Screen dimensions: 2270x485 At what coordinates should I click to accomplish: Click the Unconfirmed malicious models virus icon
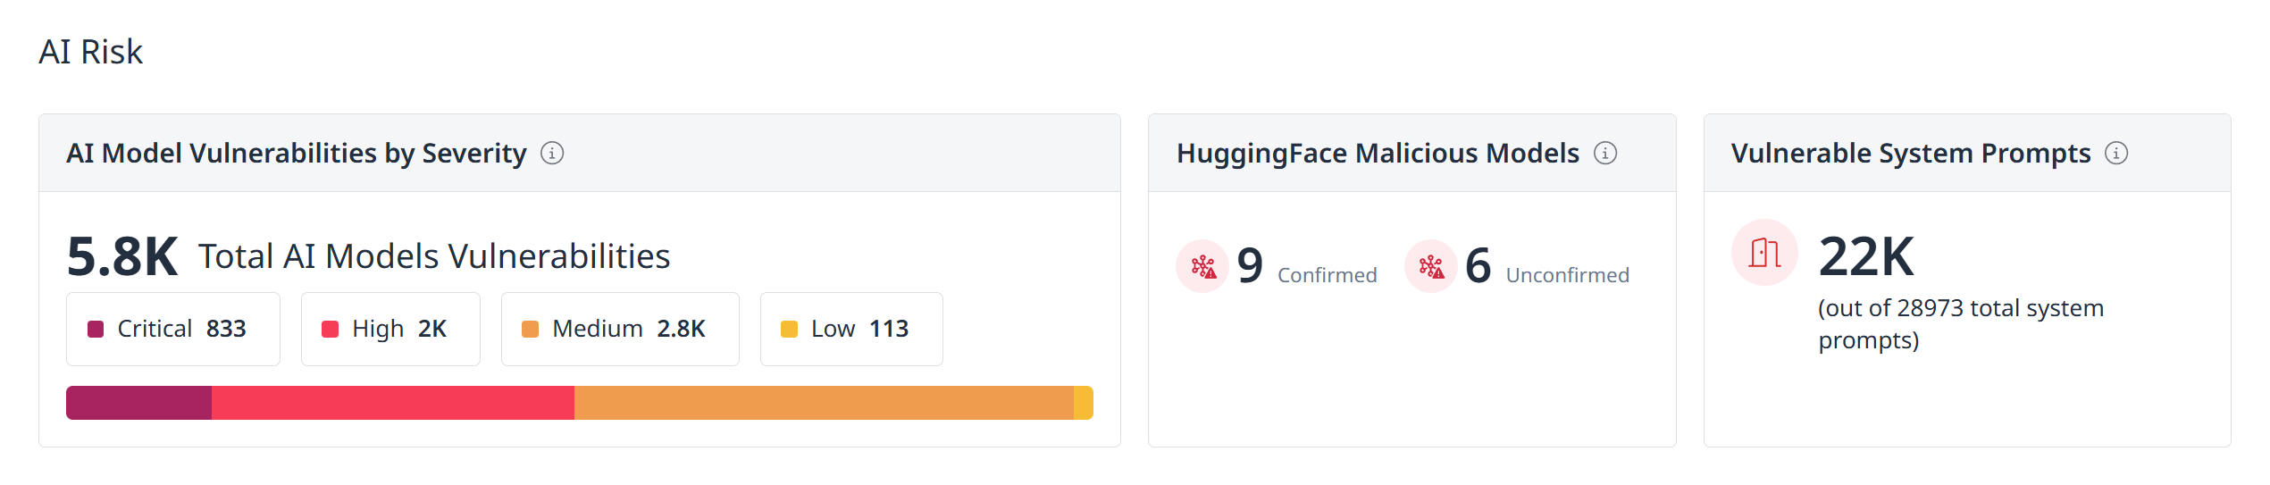[x=1431, y=266]
